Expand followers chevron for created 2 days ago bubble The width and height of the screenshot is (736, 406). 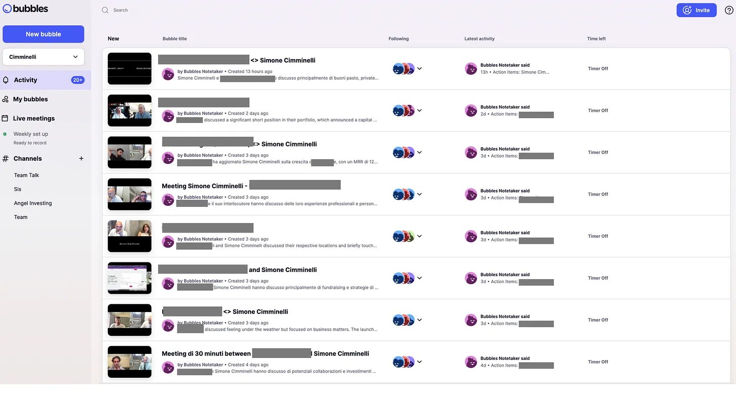(420, 111)
